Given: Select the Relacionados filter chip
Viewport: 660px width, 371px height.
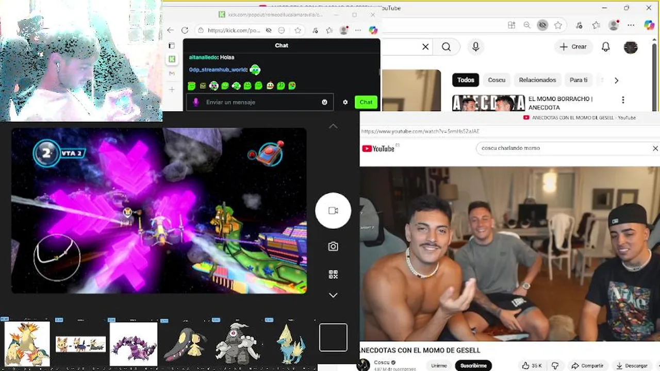Looking at the screenshot, I should [x=537, y=80].
